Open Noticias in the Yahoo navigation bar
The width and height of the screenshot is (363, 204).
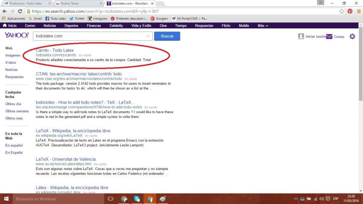(x=50, y=25)
